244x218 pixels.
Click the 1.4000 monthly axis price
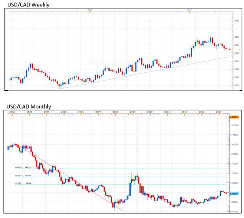[234, 164]
